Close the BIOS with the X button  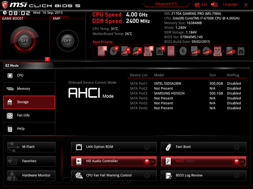coord(246,5)
